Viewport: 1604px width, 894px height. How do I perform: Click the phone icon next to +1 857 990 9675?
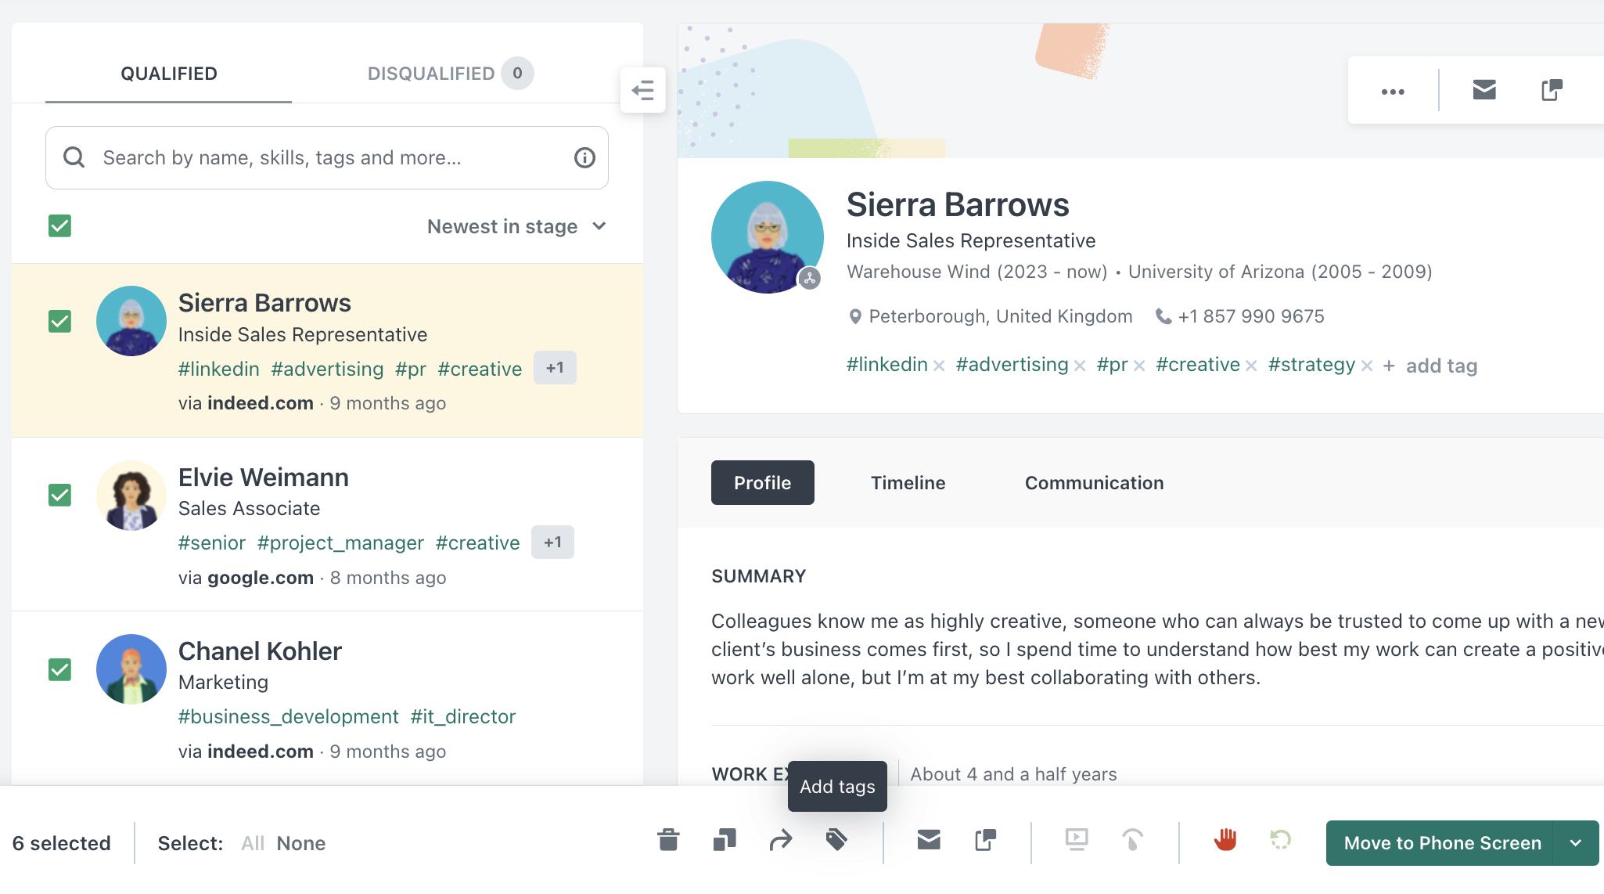coord(1163,316)
